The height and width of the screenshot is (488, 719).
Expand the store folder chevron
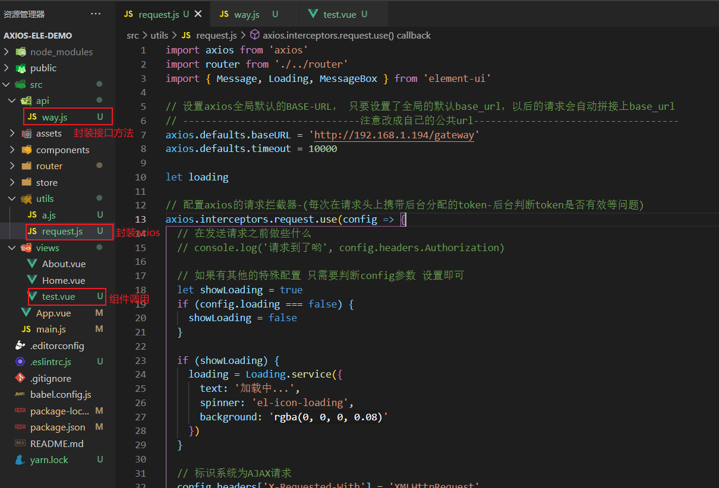coord(12,183)
